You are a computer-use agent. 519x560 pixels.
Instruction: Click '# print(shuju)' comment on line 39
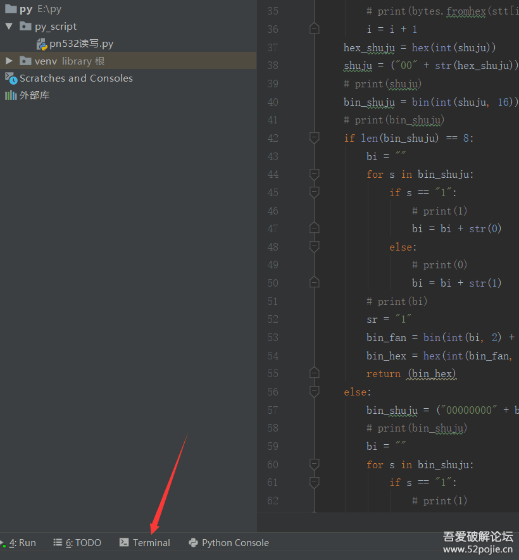[382, 84]
